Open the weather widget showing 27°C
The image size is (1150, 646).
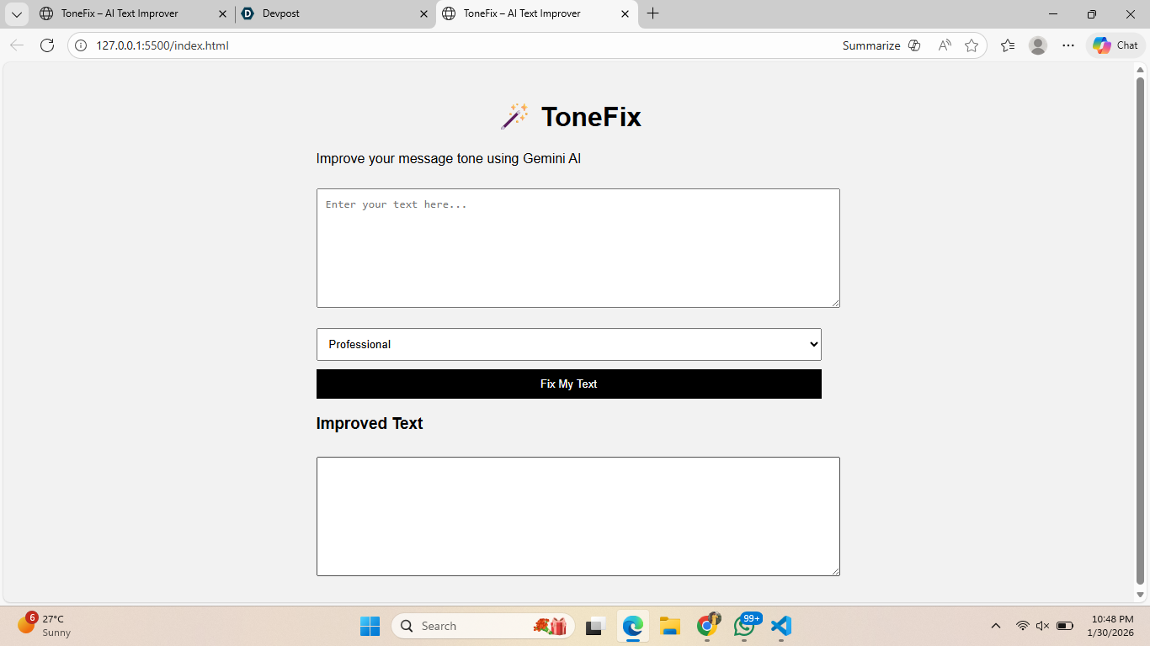pos(45,626)
